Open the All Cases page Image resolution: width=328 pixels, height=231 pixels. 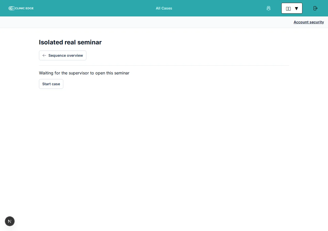click(164, 8)
